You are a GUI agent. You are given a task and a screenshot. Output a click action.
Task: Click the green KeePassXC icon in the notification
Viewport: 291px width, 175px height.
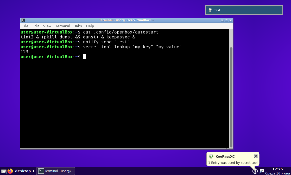click(x=211, y=156)
